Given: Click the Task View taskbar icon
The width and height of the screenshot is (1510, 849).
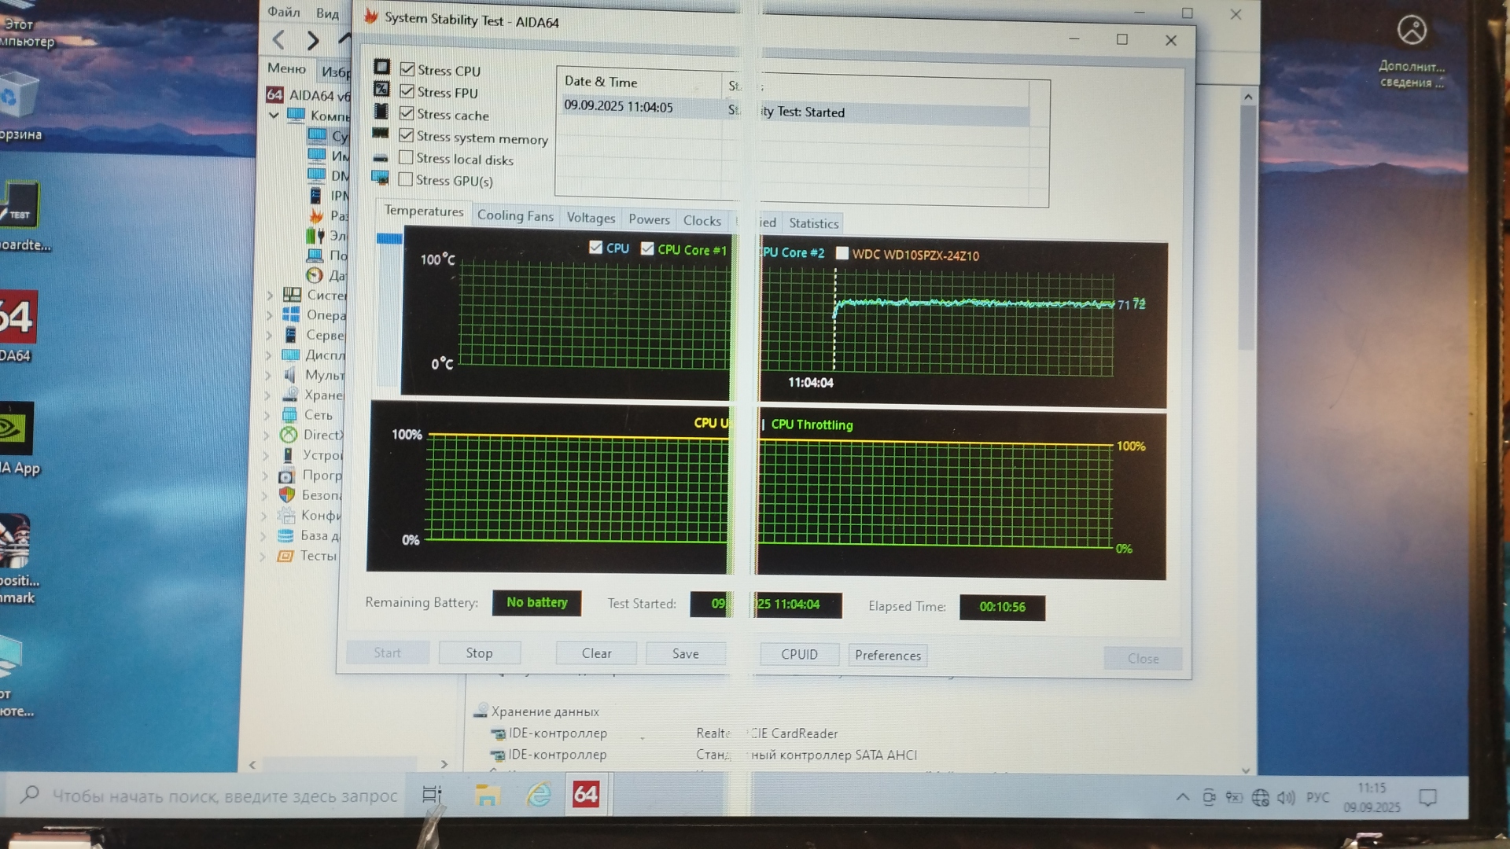Looking at the screenshot, I should [432, 795].
